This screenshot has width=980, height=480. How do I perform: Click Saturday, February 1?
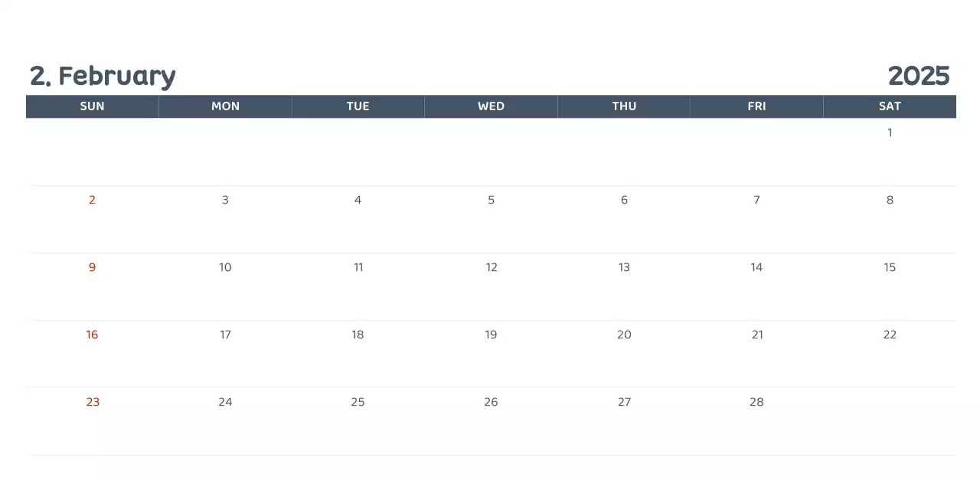(x=890, y=132)
